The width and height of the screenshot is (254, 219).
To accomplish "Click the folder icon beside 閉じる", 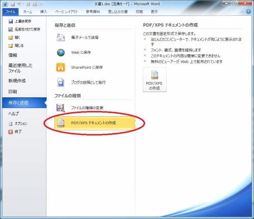I will [11, 46].
